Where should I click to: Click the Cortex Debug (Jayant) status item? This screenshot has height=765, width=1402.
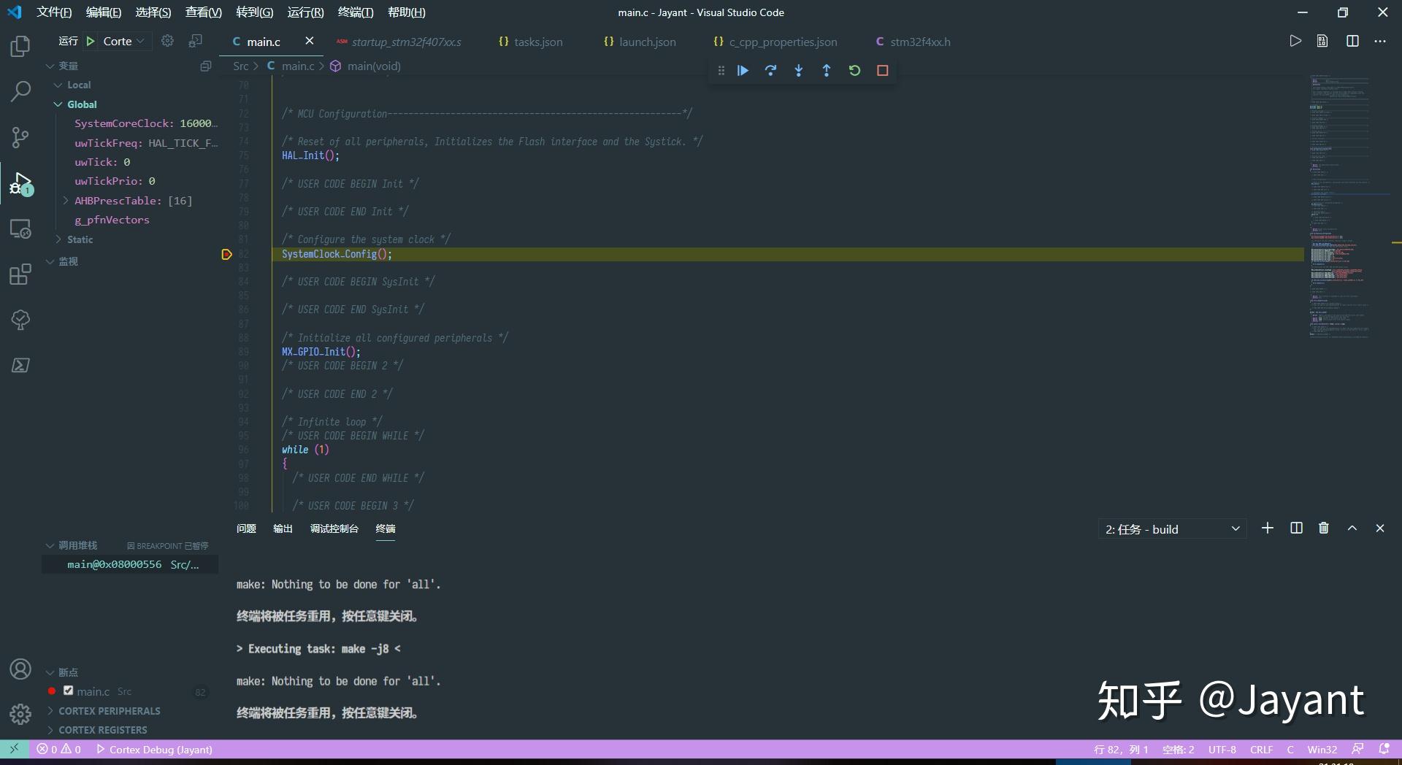point(155,750)
